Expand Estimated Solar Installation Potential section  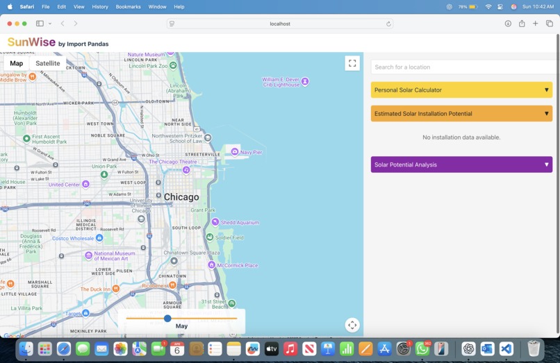tap(461, 114)
